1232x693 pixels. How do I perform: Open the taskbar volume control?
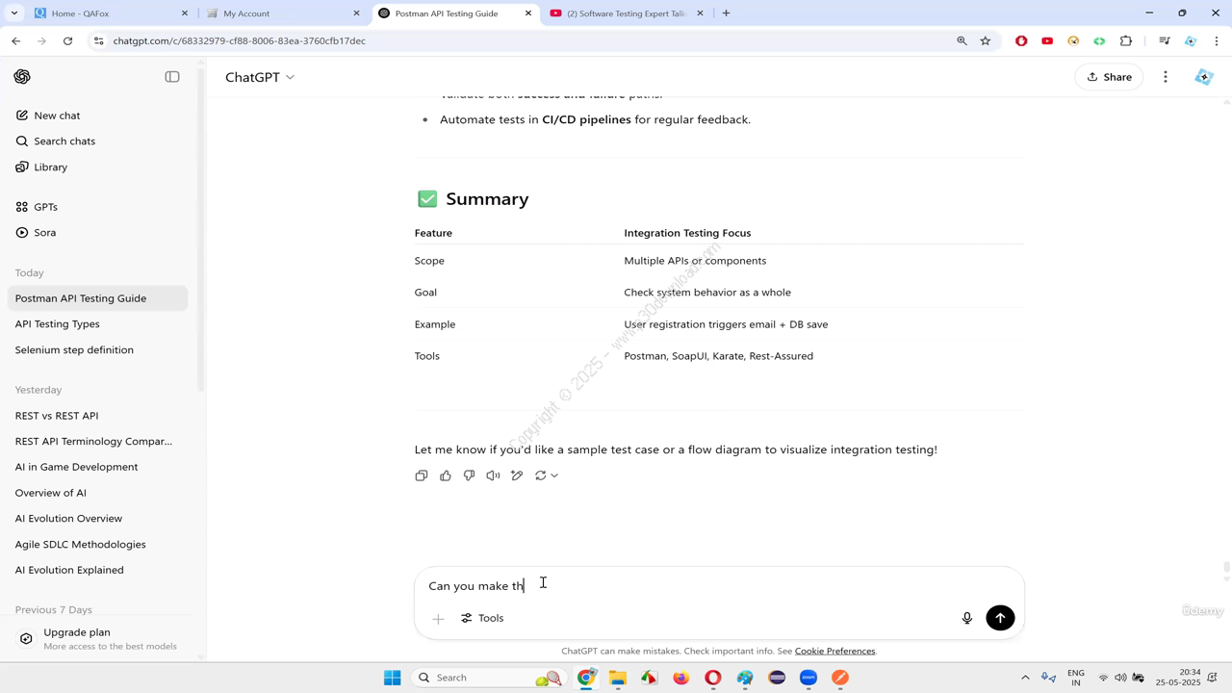click(1120, 678)
